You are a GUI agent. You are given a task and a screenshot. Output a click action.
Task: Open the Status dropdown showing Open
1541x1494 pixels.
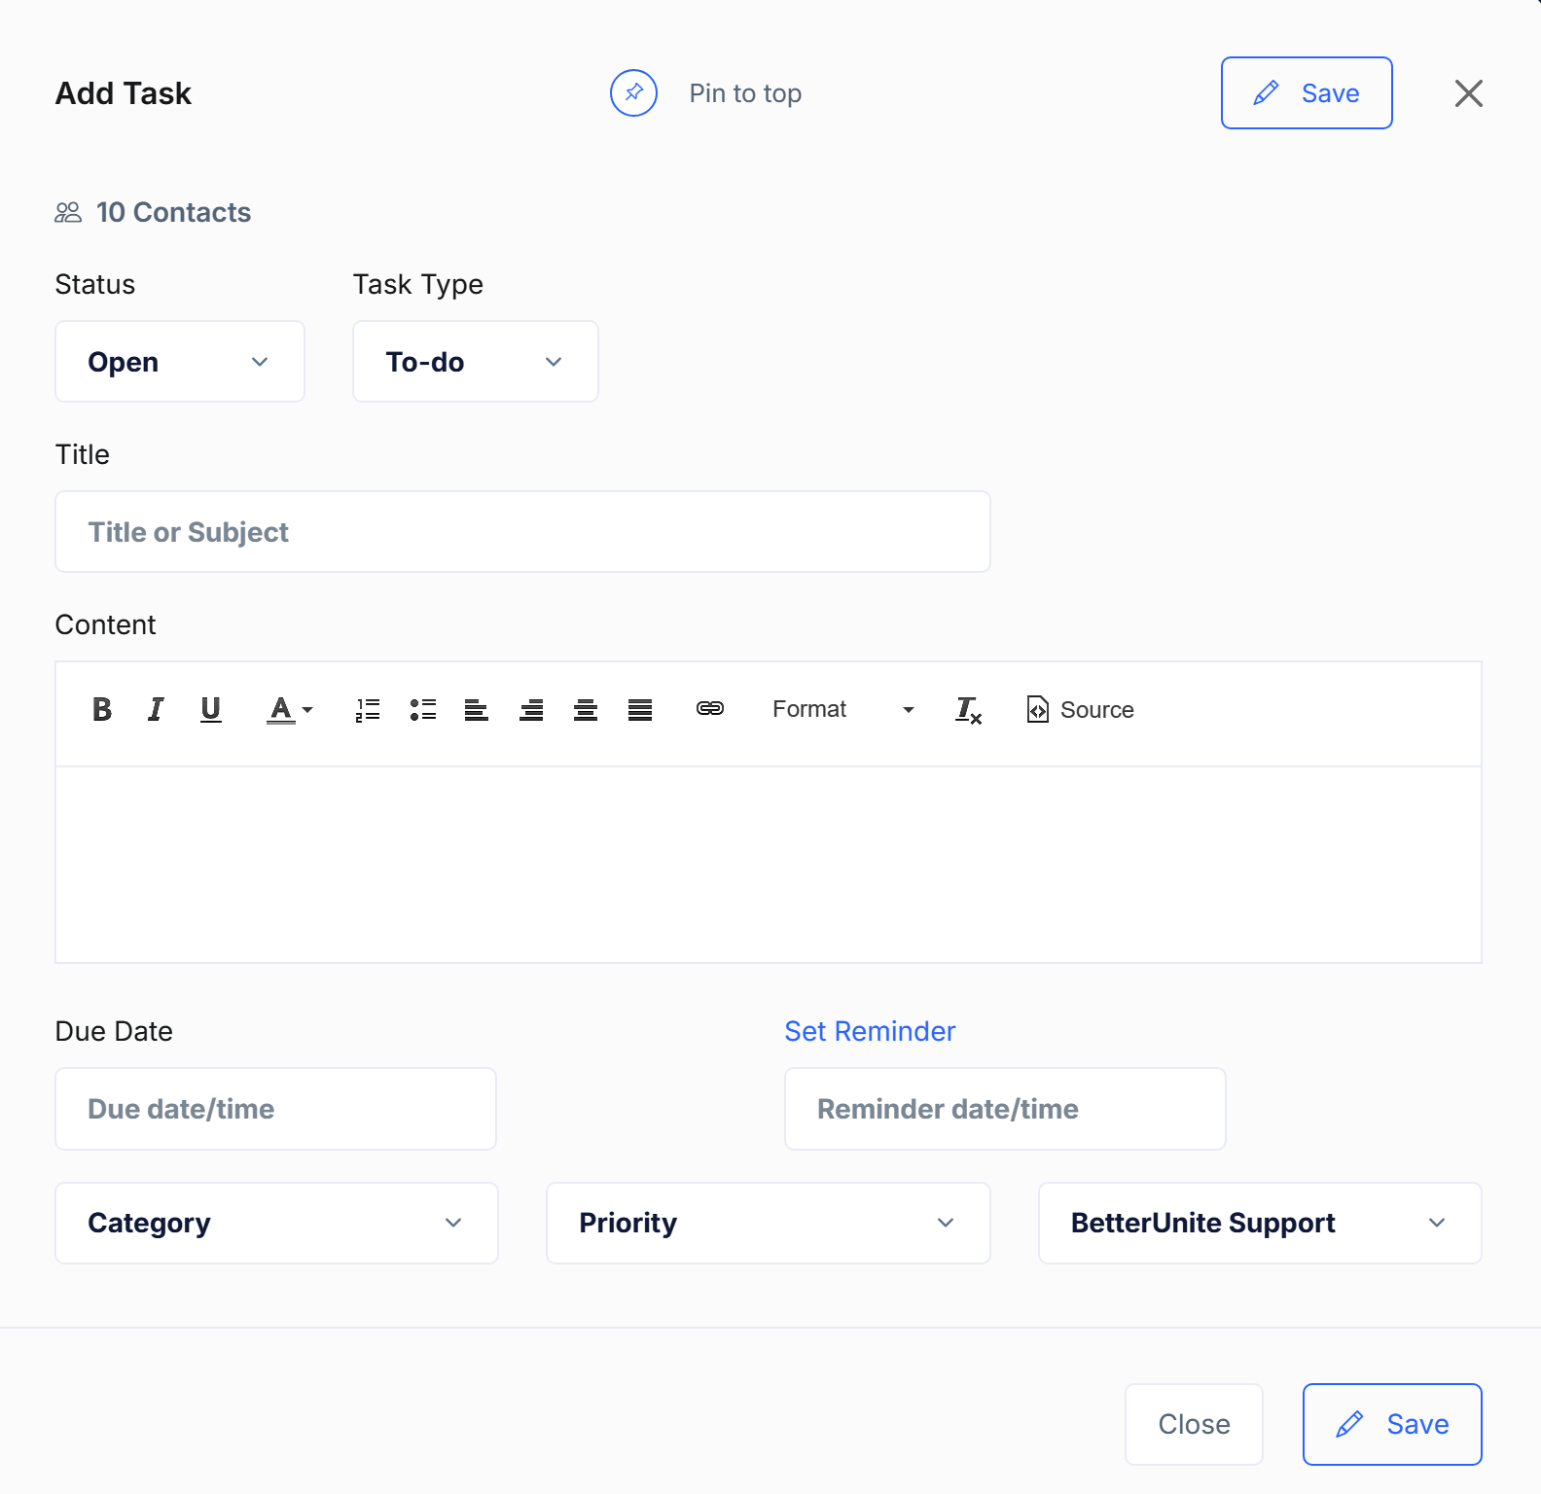(180, 362)
